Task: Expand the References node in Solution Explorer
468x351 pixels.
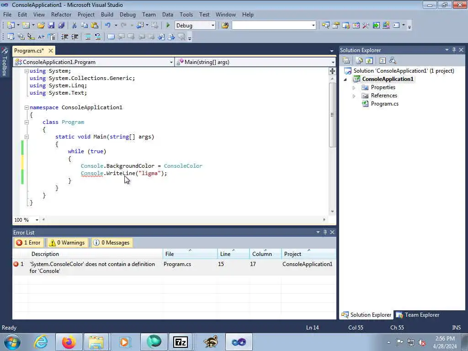Action: point(354,96)
